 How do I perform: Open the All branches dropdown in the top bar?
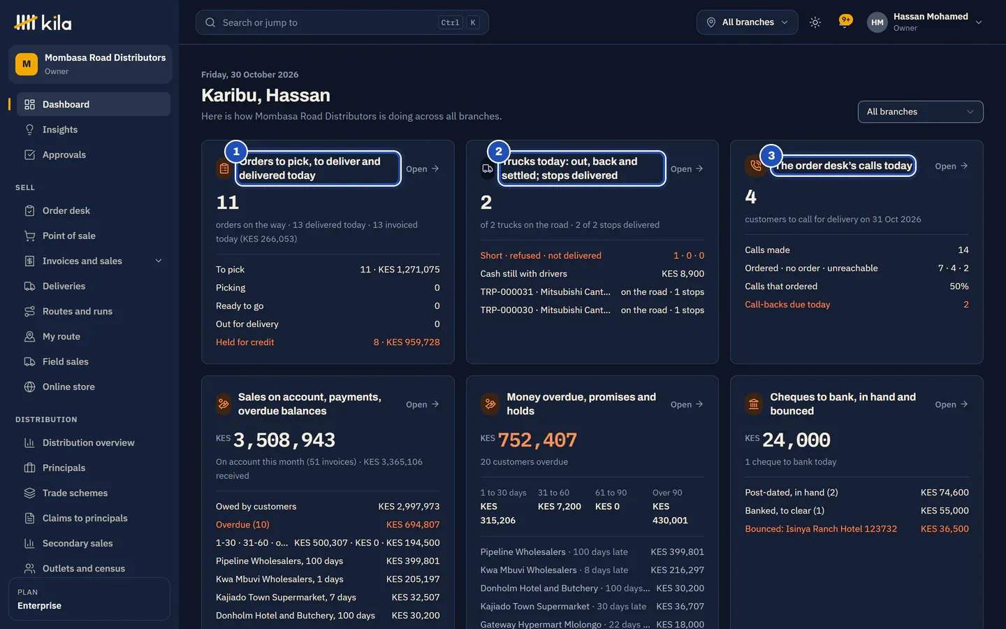click(747, 22)
